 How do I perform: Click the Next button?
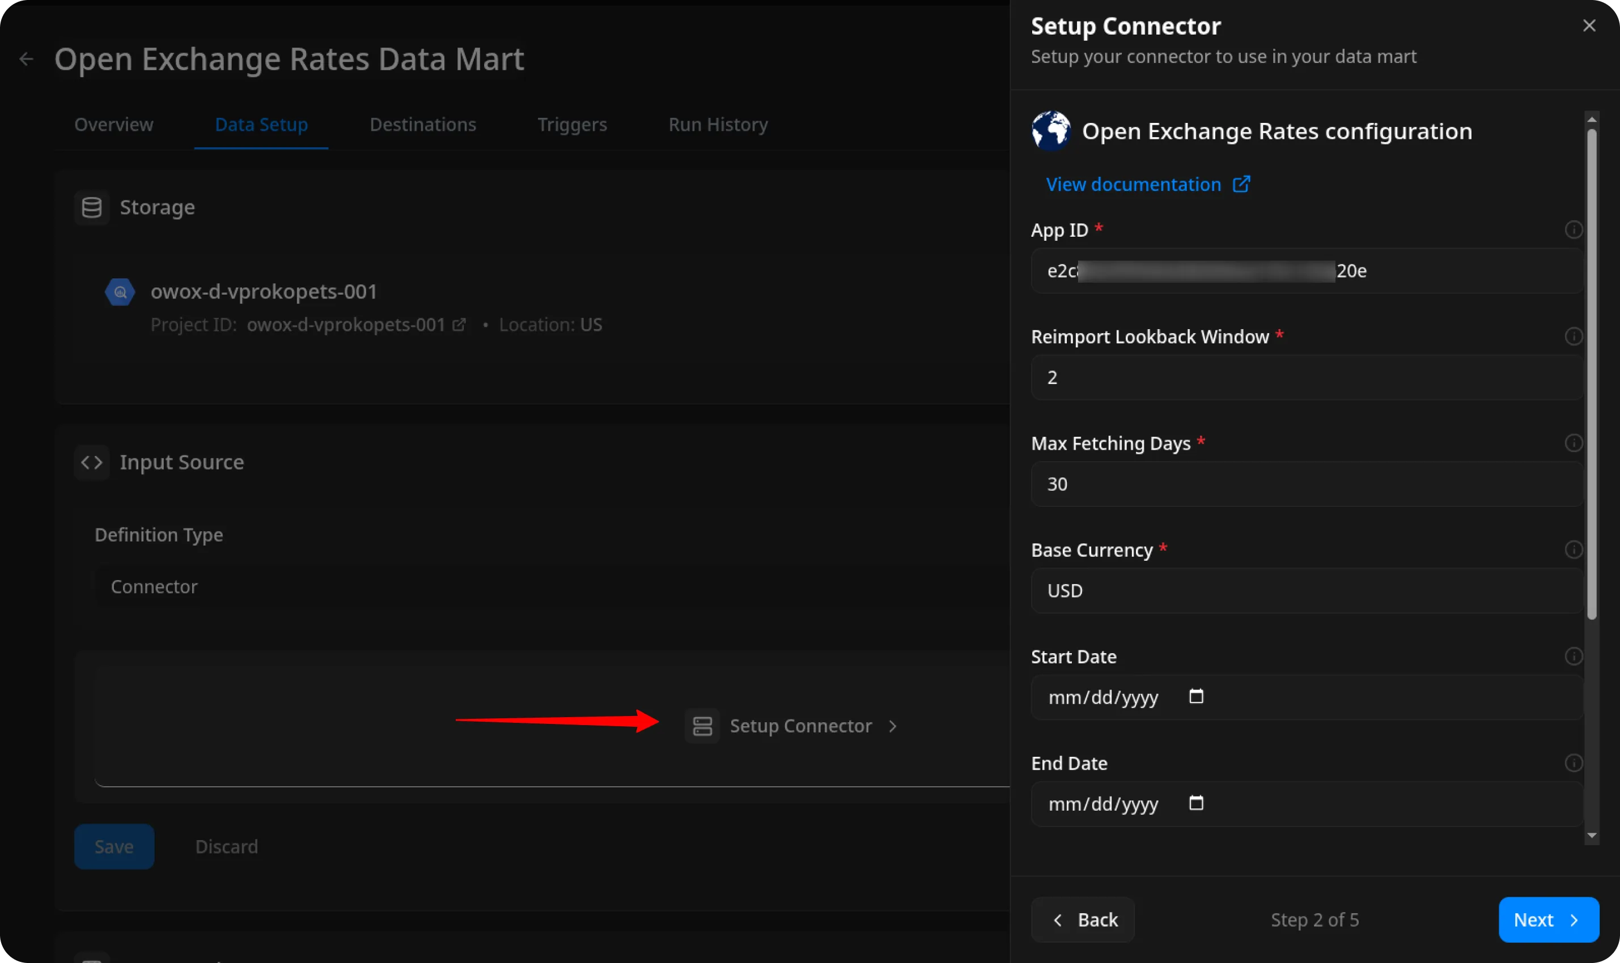pyautogui.click(x=1548, y=919)
